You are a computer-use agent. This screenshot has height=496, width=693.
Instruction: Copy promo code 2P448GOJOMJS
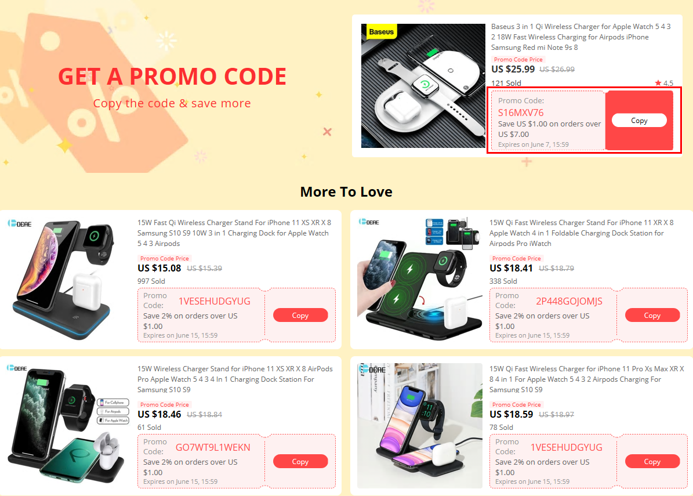(x=652, y=315)
